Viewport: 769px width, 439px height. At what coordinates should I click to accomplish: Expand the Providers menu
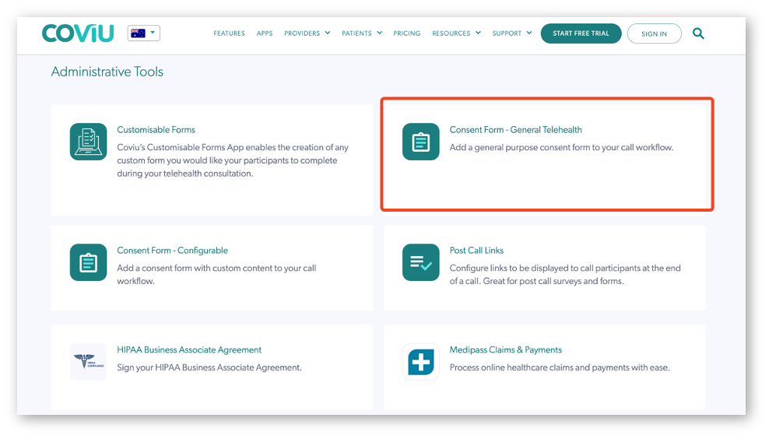click(x=307, y=33)
